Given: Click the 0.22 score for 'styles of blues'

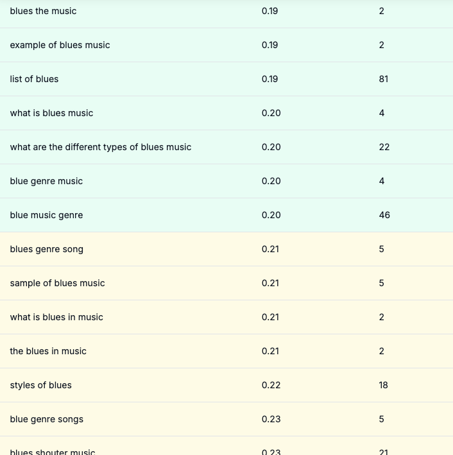Looking at the screenshot, I should (270, 385).
